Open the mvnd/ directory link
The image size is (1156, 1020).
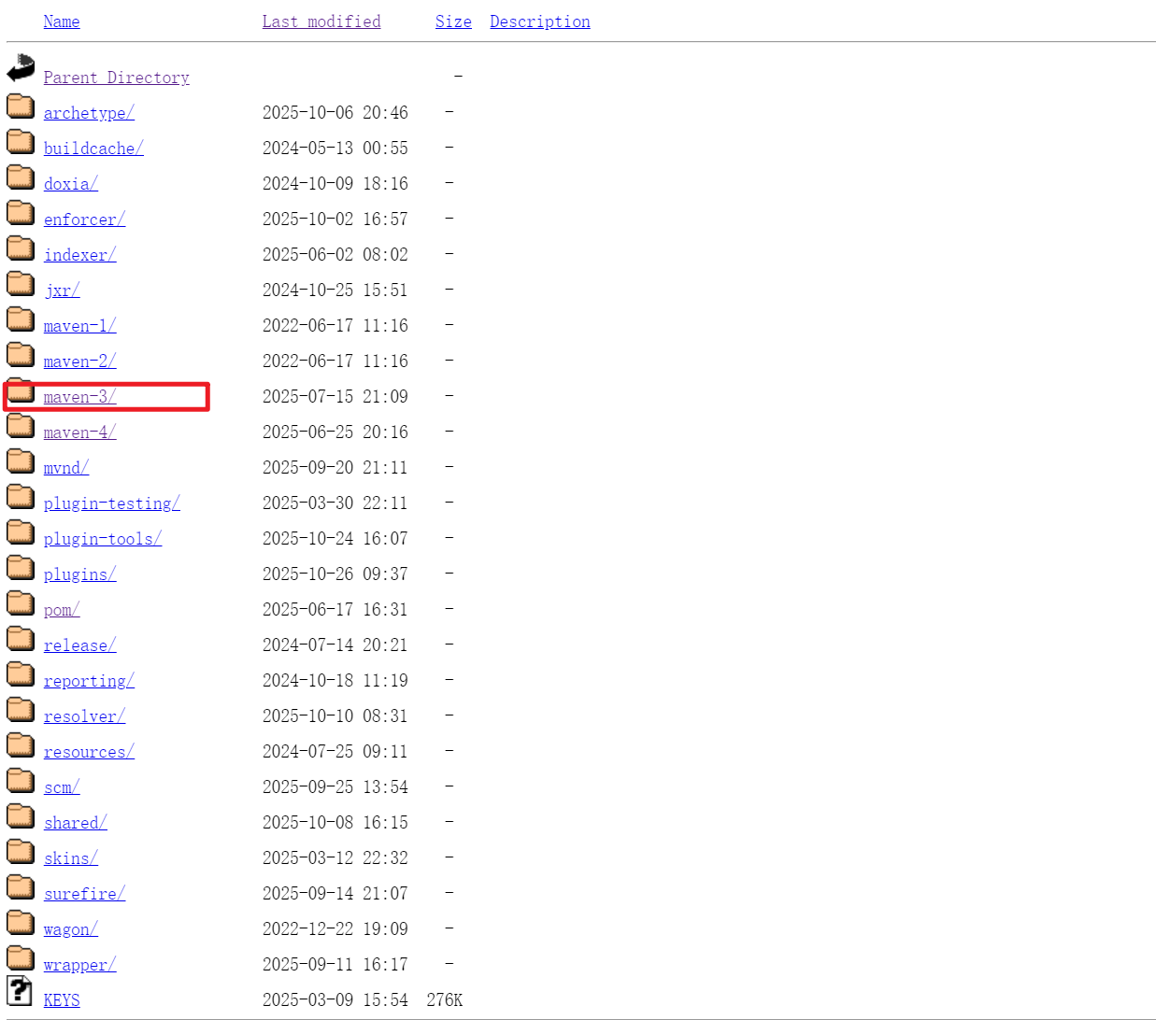[x=66, y=468]
